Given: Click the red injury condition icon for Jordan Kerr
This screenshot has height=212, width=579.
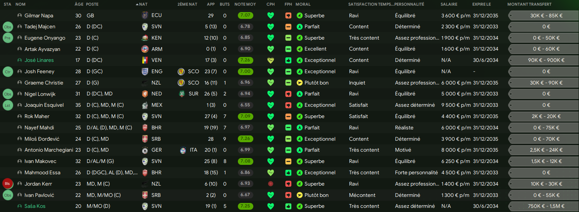Looking at the screenshot, I should click(270, 184).
